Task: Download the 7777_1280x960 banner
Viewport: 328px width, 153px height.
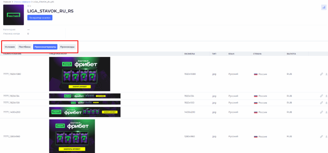Action: point(326,136)
